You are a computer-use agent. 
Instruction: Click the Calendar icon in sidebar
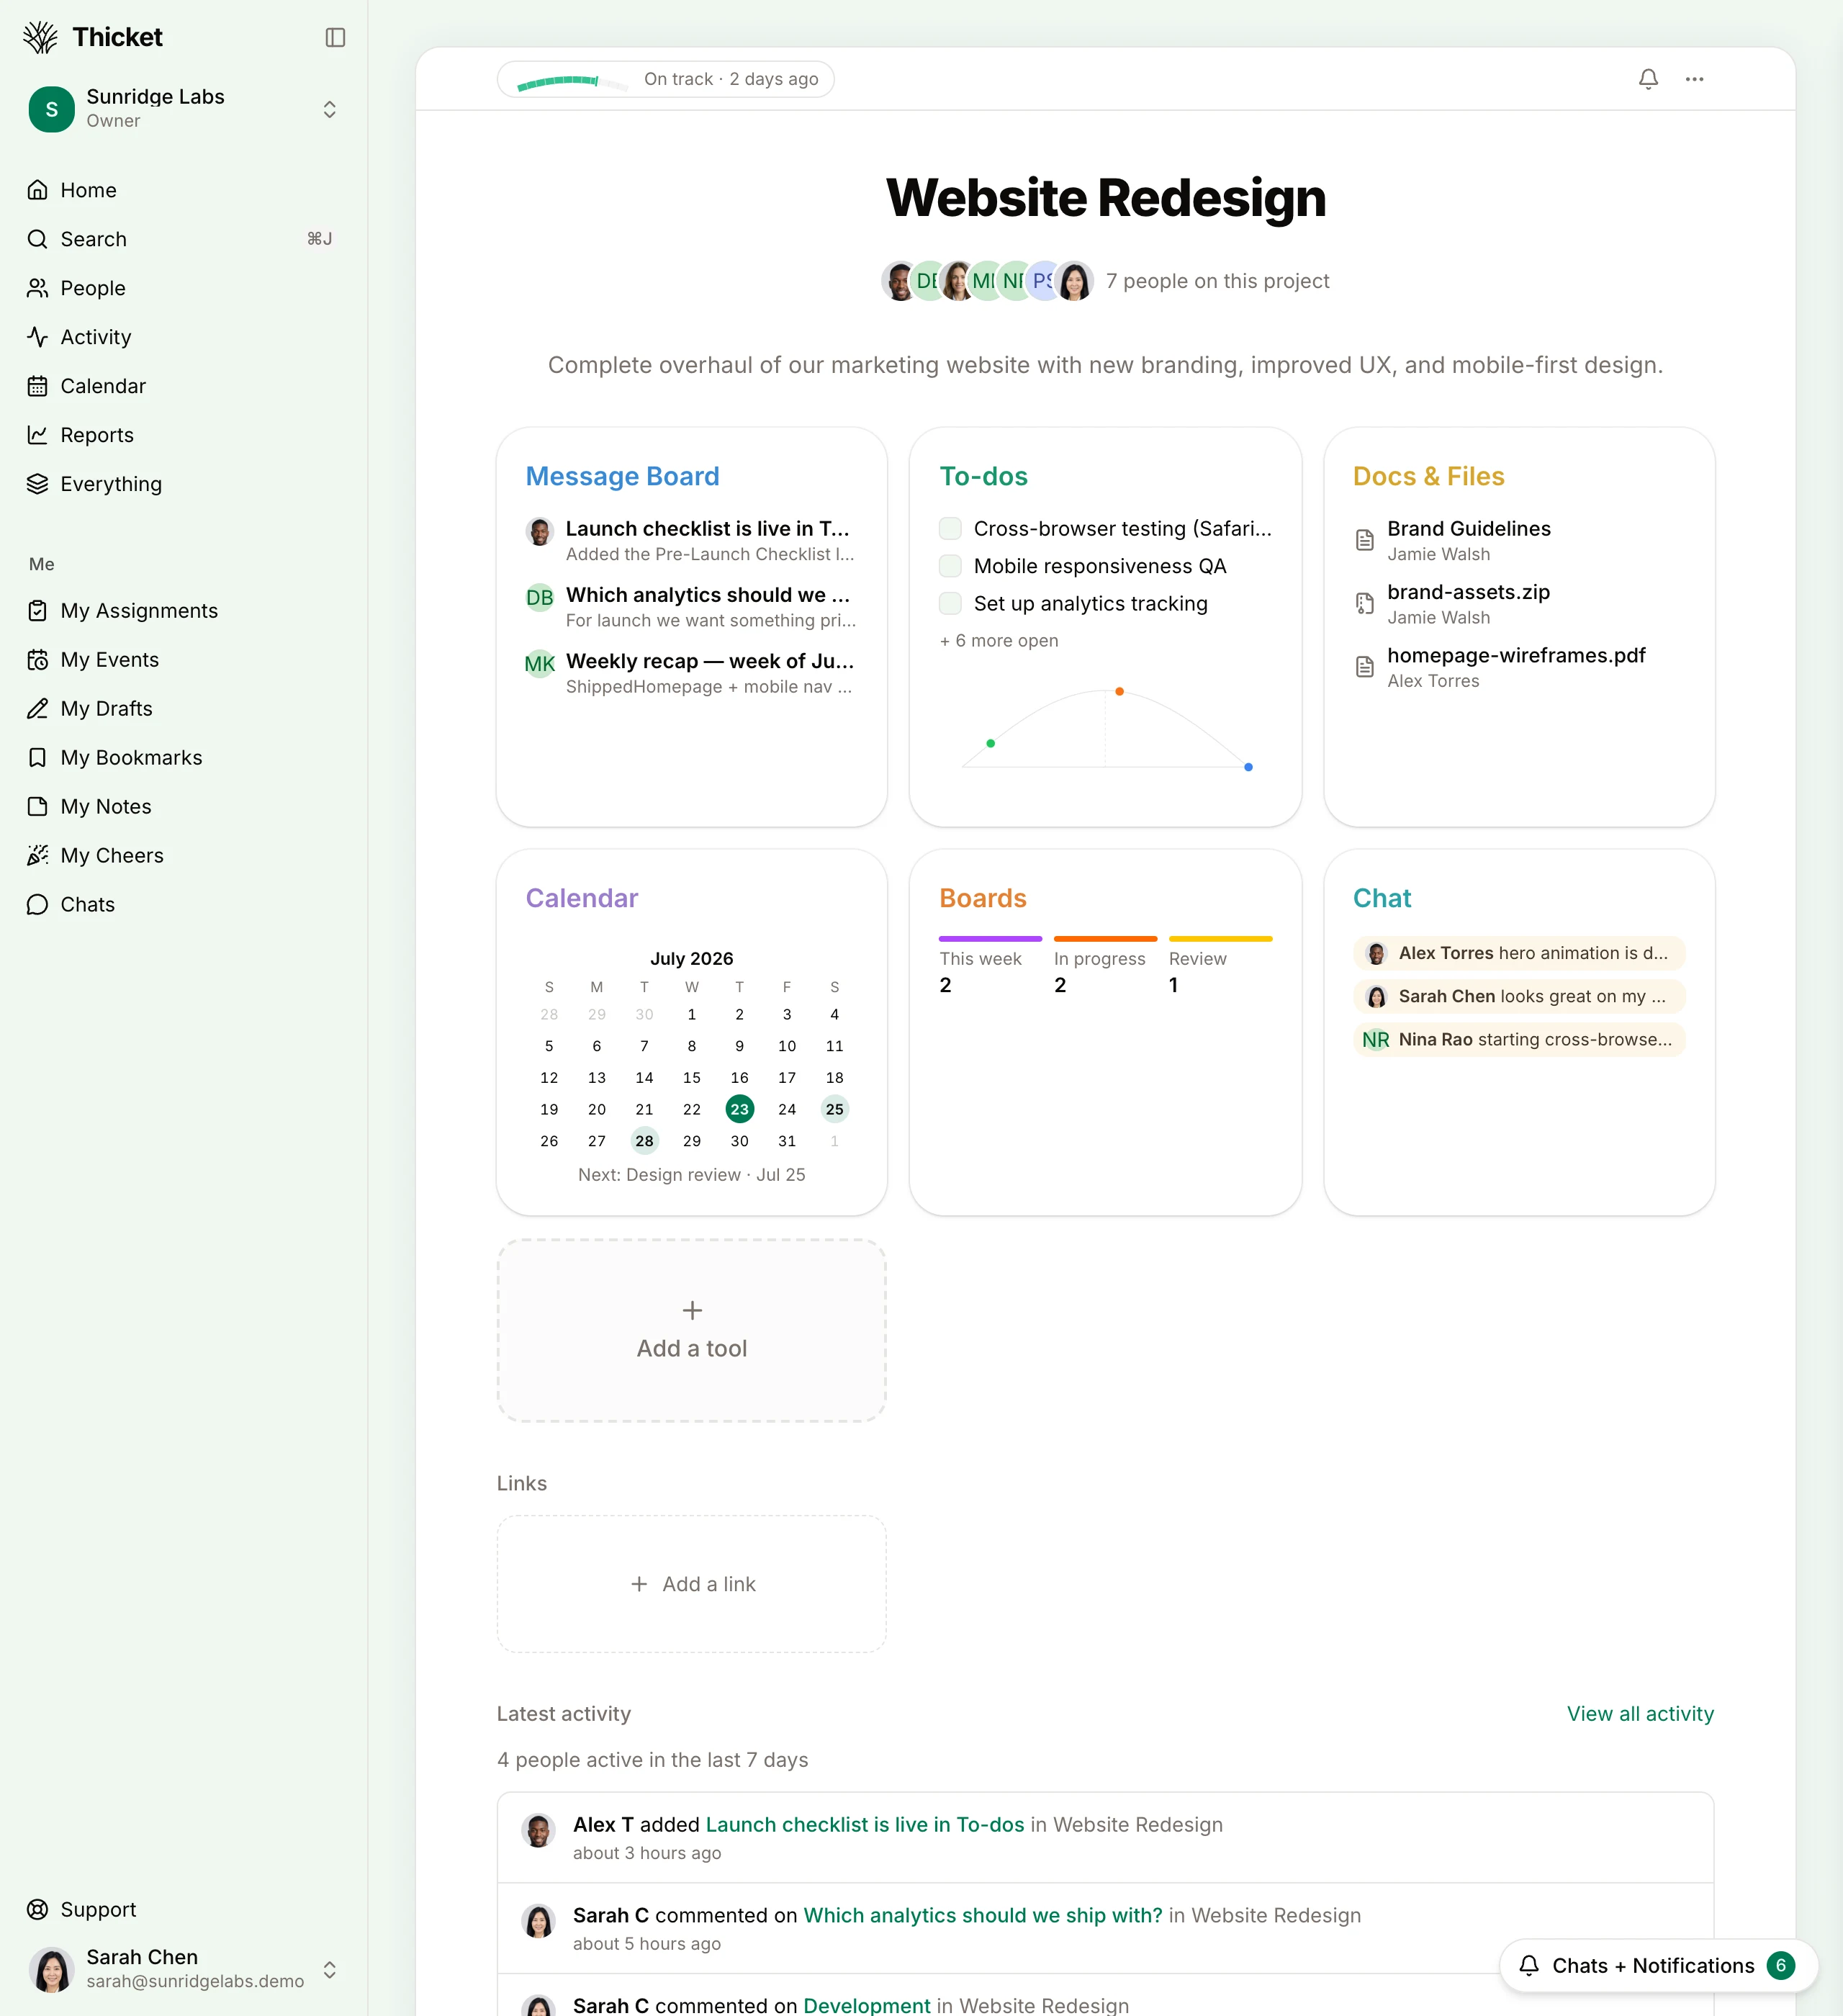click(x=38, y=386)
